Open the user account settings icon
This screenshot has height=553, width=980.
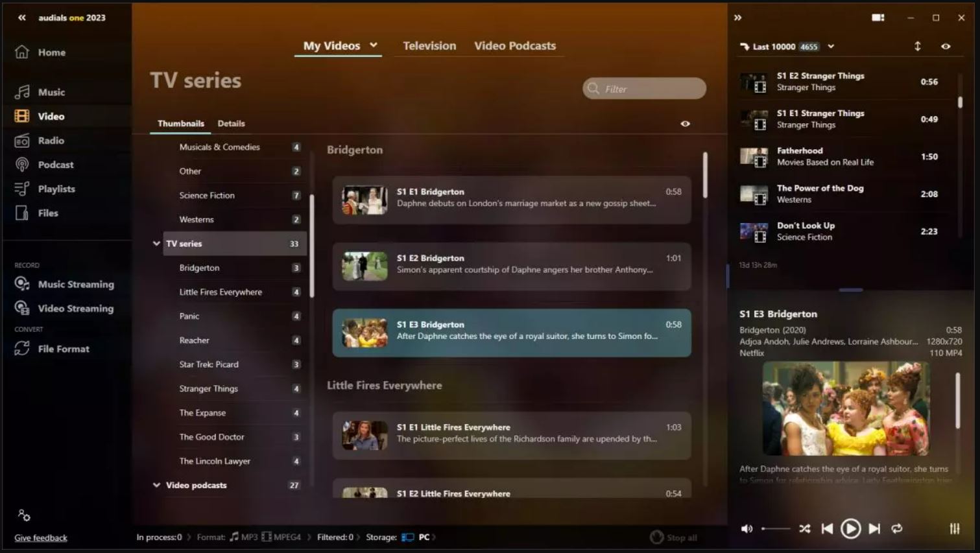tap(24, 515)
